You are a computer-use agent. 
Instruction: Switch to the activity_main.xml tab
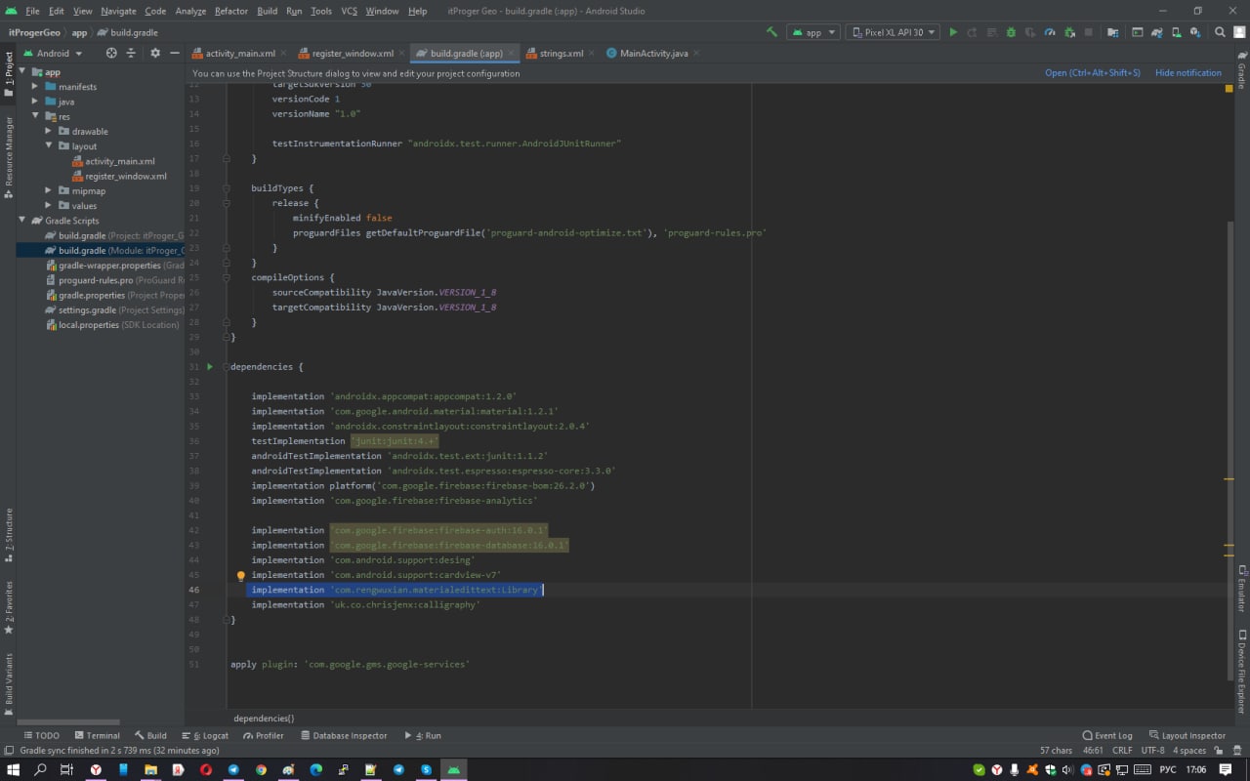coord(239,53)
